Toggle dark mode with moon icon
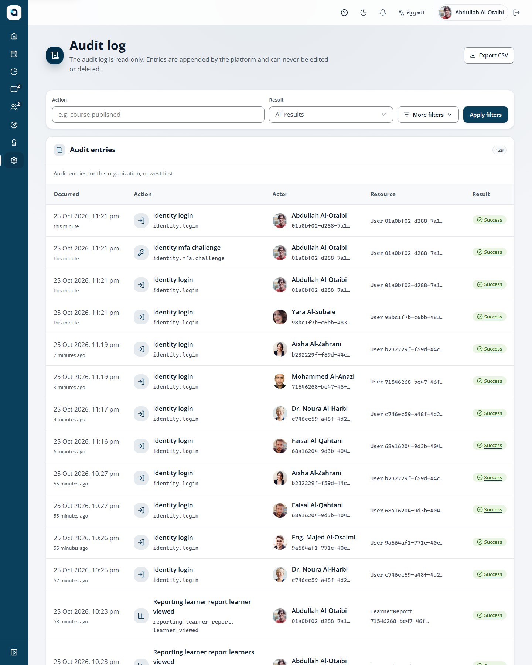 point(364,13)
